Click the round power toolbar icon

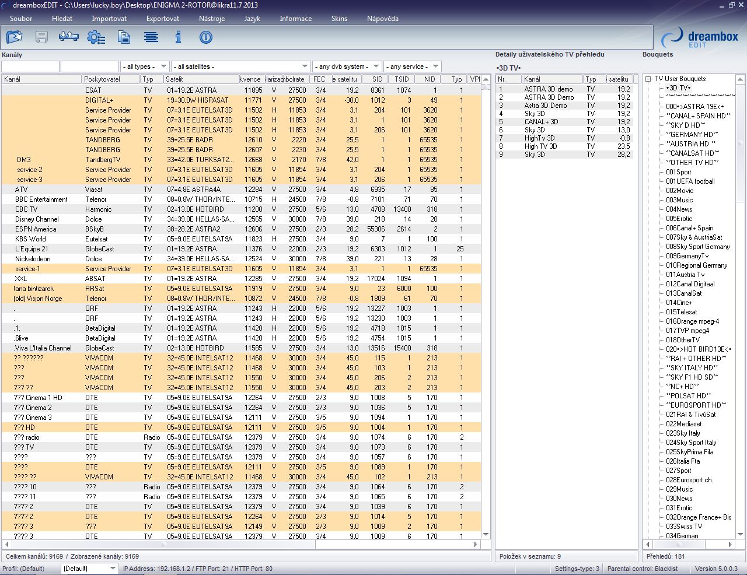click(205, 37)
